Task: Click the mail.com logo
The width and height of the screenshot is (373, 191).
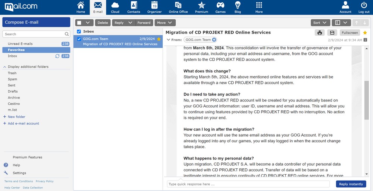Action: coord(21,7)
